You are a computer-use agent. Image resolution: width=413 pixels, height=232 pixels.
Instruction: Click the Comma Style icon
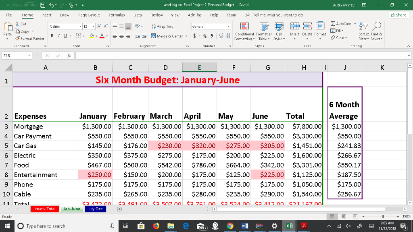[212, 36]
